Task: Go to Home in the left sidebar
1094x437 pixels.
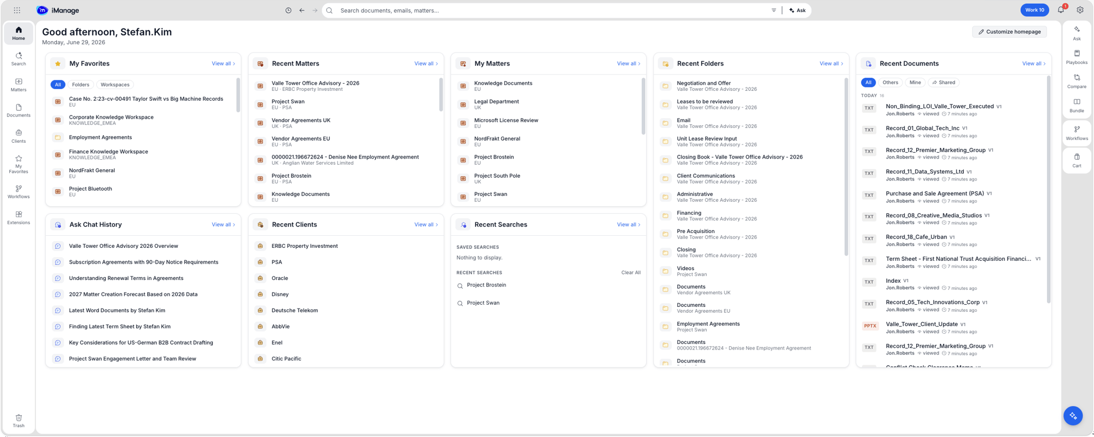Action: [x=19, y=33]
